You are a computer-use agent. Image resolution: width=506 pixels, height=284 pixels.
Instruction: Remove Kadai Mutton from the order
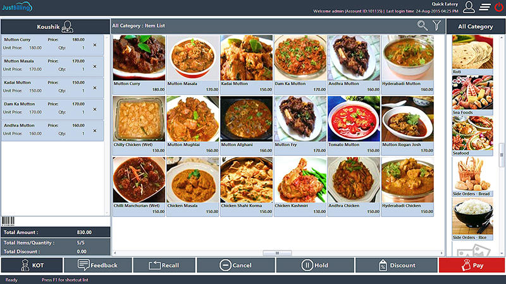(x=95, y=88)
